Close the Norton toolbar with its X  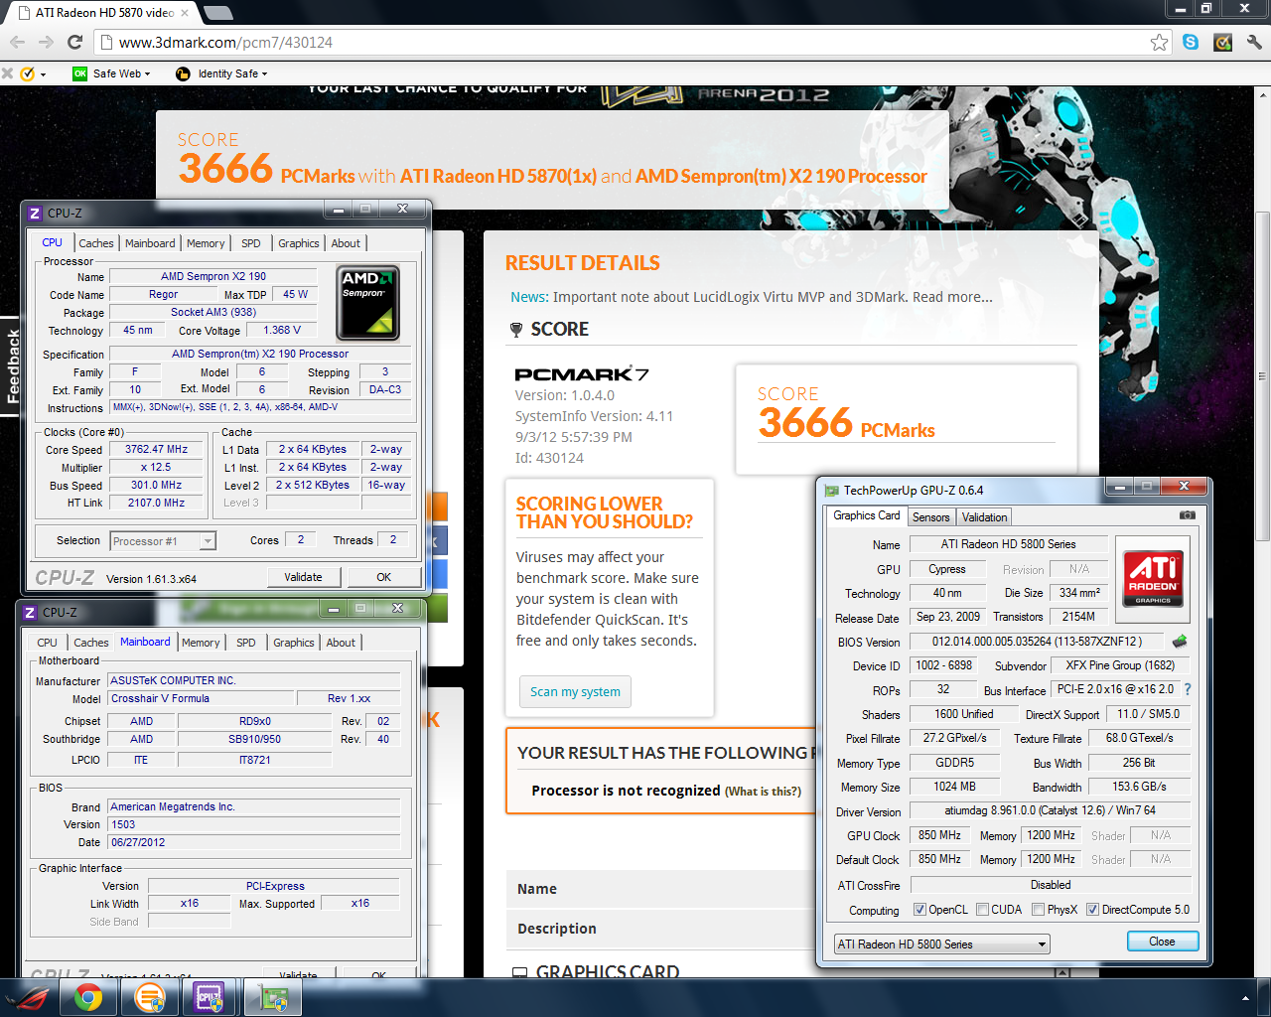coord(7,73)
